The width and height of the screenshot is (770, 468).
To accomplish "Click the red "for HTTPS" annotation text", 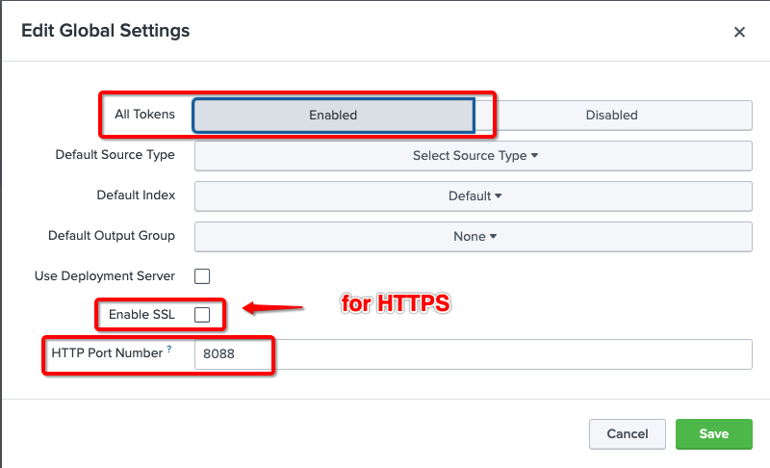I will pos(397,304).
